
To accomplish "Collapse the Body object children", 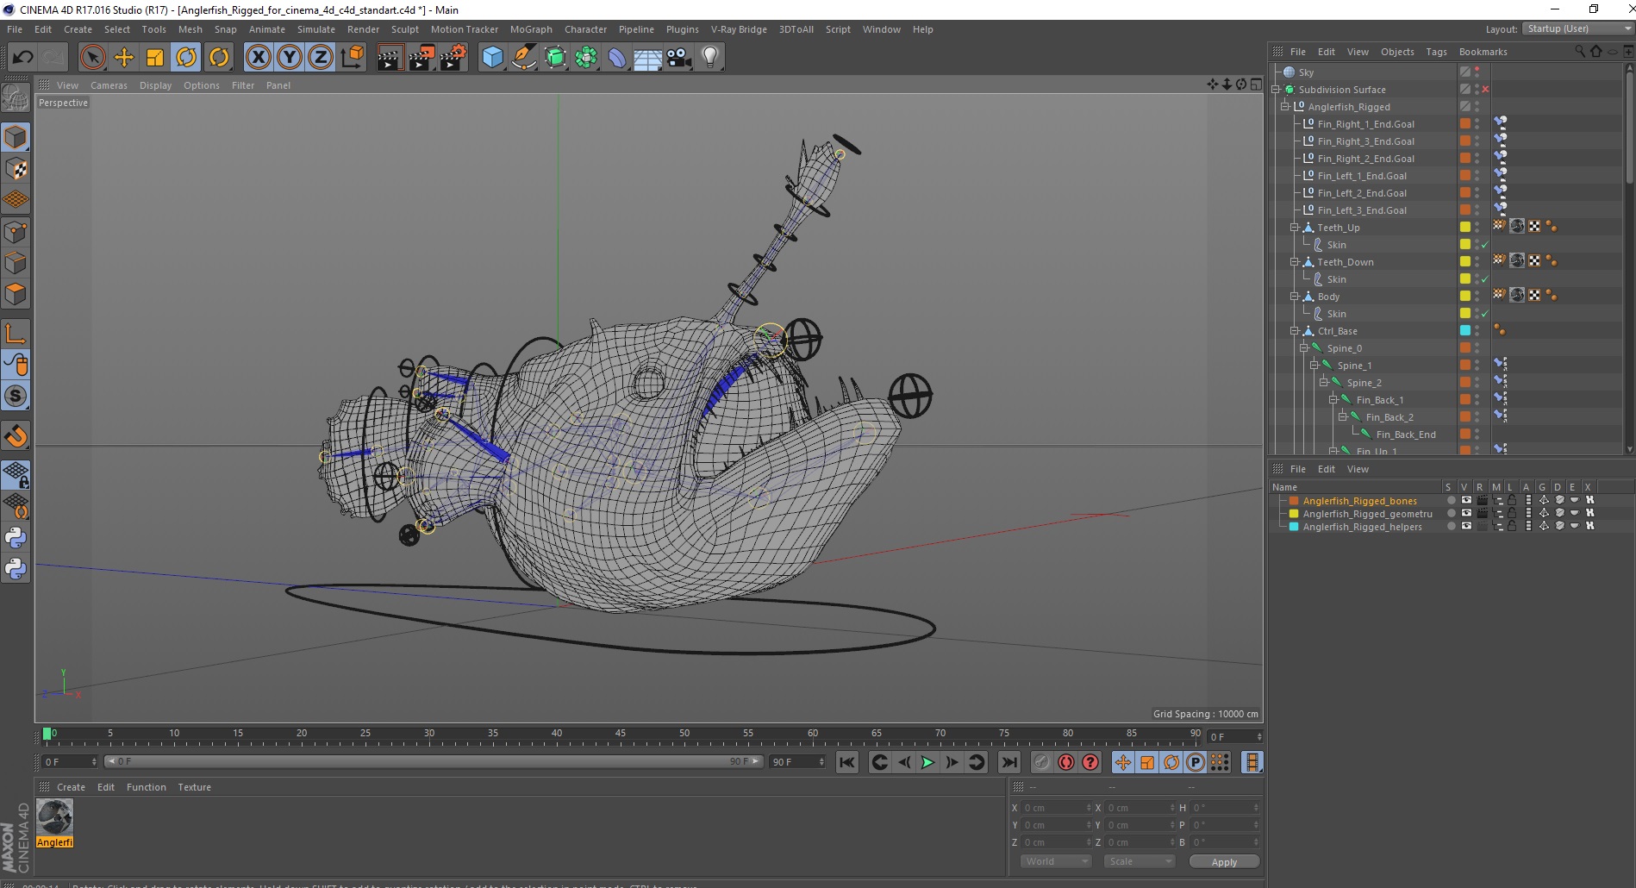I will point(1294,297).
